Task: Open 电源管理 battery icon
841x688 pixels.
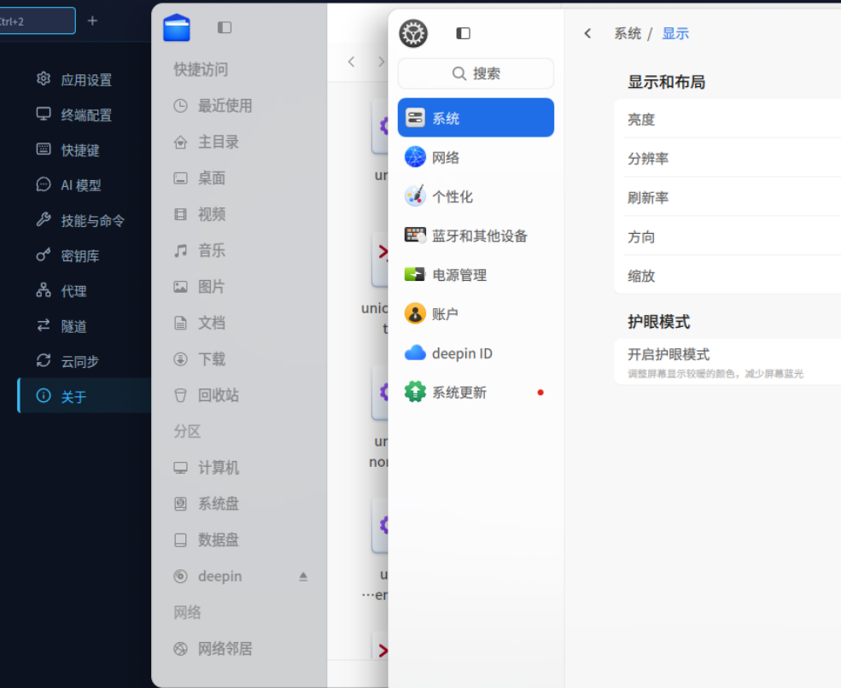Action: point(415,274)
